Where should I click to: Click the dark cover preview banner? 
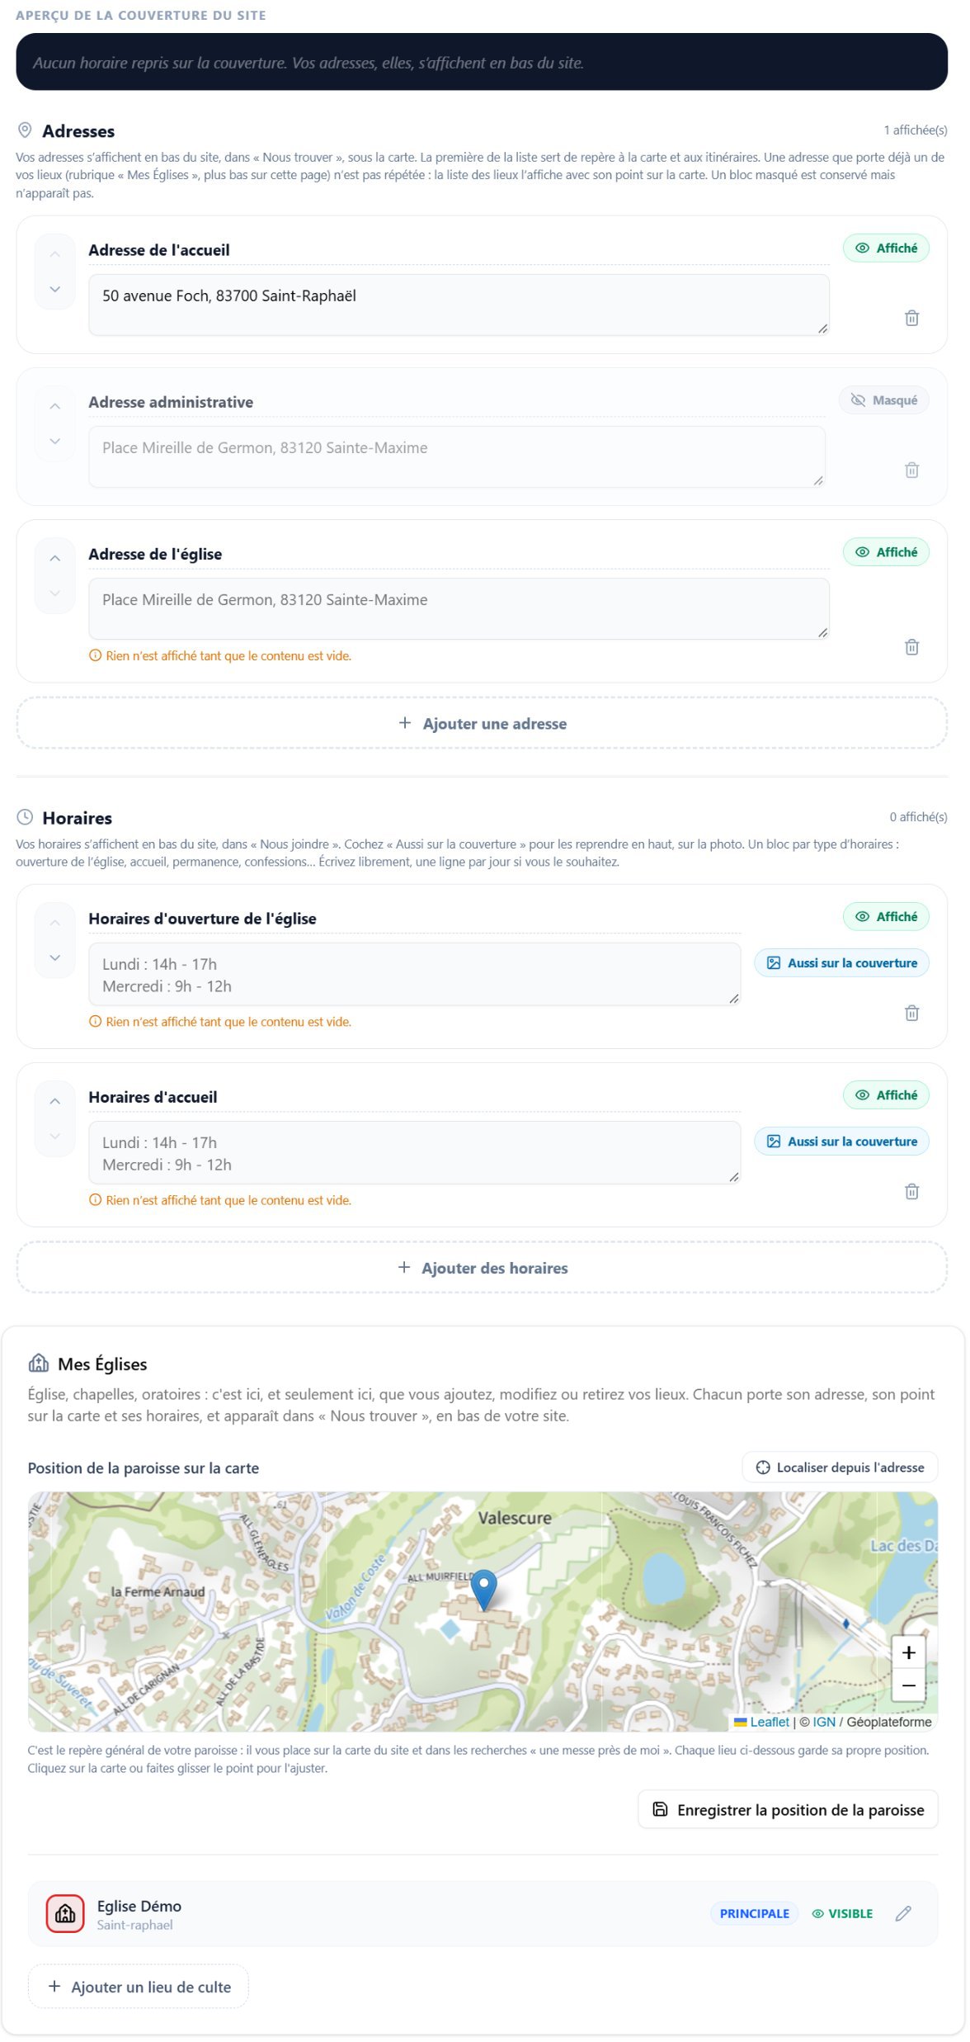pos(483,62)
